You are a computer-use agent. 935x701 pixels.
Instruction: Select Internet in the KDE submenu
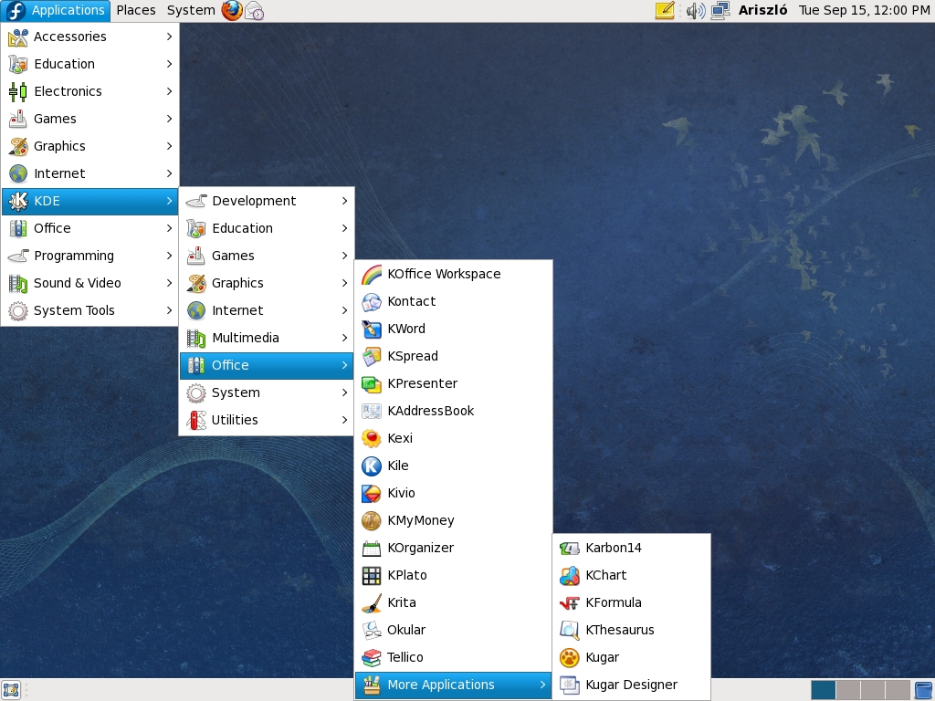point(267,310)
